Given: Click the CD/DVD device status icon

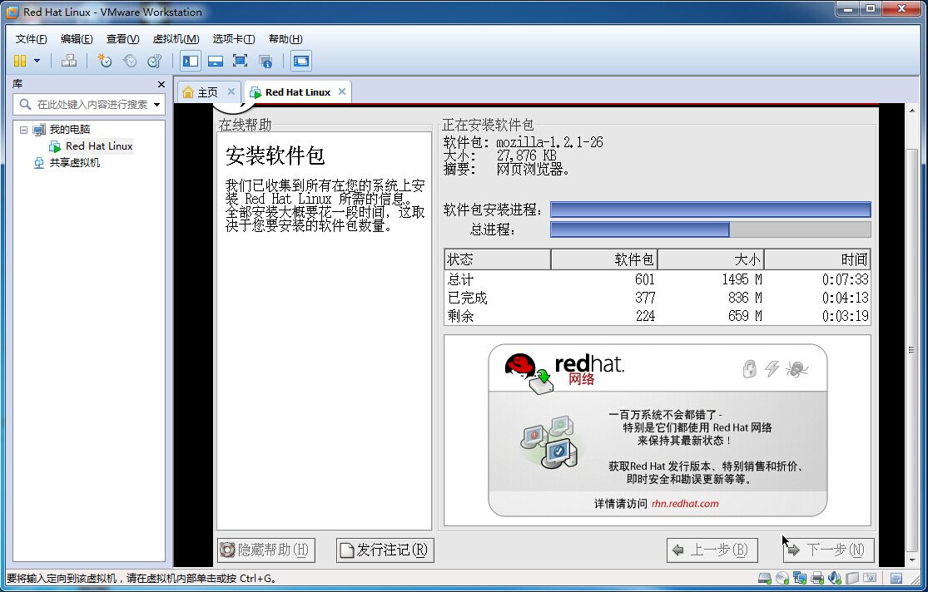Looking at the screenshot, I should (782, 578).
